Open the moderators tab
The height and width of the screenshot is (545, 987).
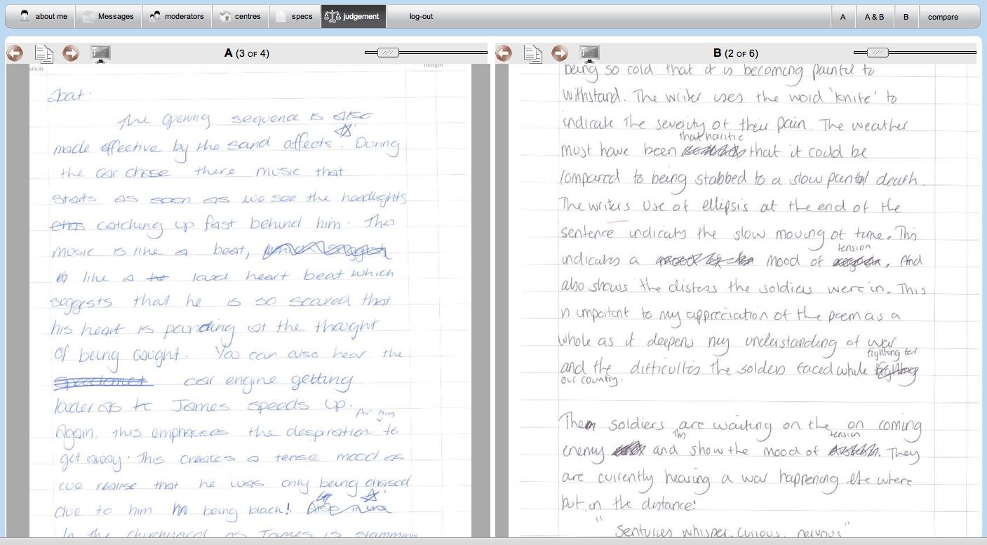[x=176, y=16]
